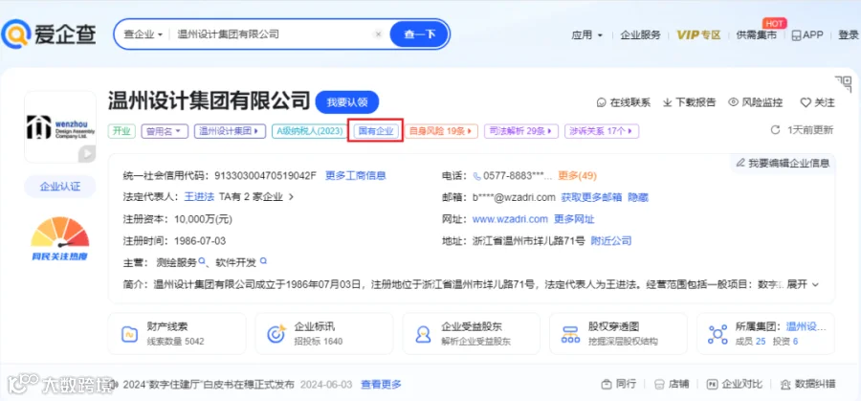
Task: Click the phone icon beside 0577-8883
Action: (476, 176)
